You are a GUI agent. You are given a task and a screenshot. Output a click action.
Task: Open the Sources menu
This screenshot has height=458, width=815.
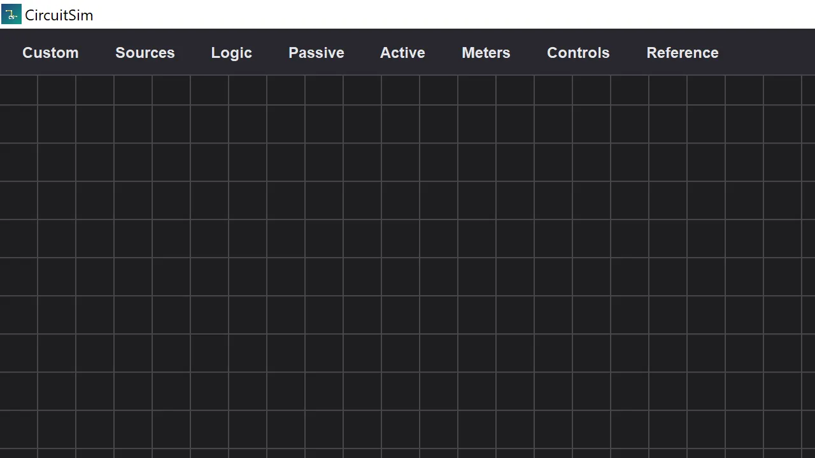[x=145, y=53]
